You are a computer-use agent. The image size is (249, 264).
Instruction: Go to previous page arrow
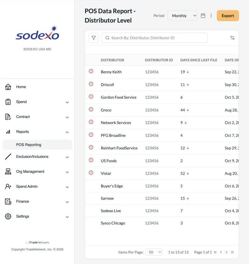click(221, 252)
